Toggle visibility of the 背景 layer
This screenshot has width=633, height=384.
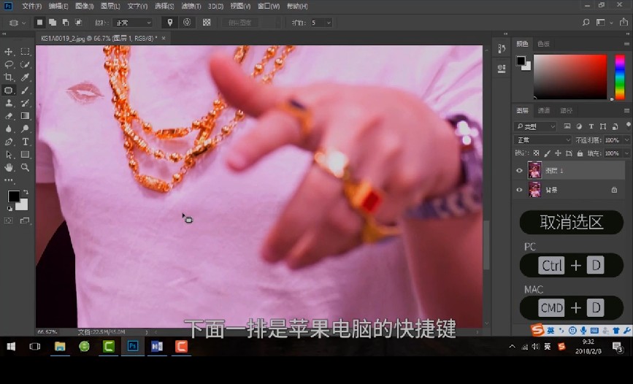pos(519,190)
